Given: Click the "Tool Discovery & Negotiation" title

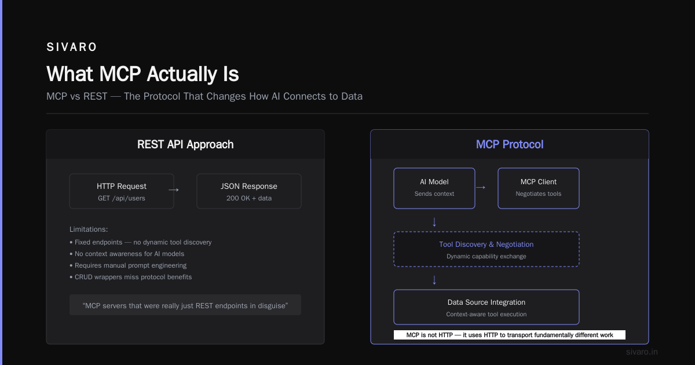Looking at the screenshot, I should [x=487, y=244].
